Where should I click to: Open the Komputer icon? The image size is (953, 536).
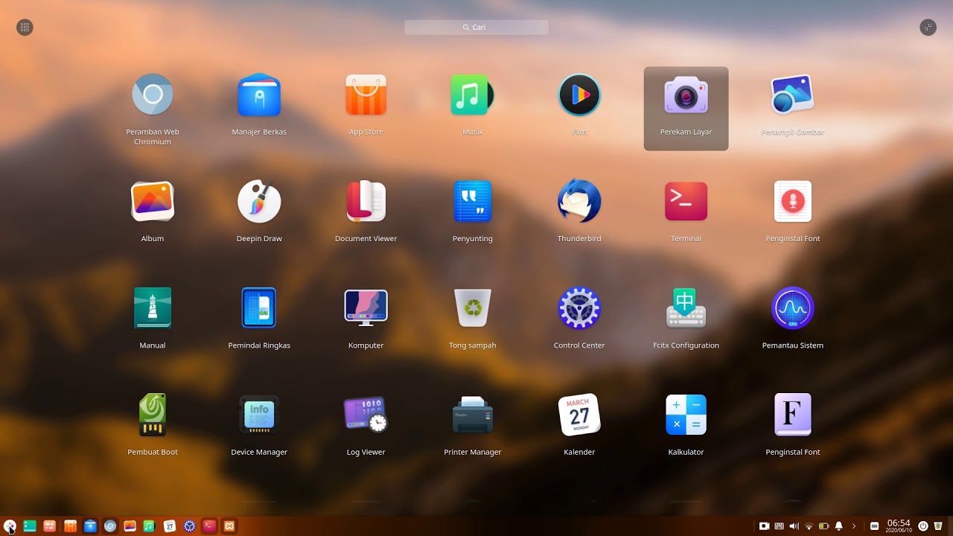(366, 308)
